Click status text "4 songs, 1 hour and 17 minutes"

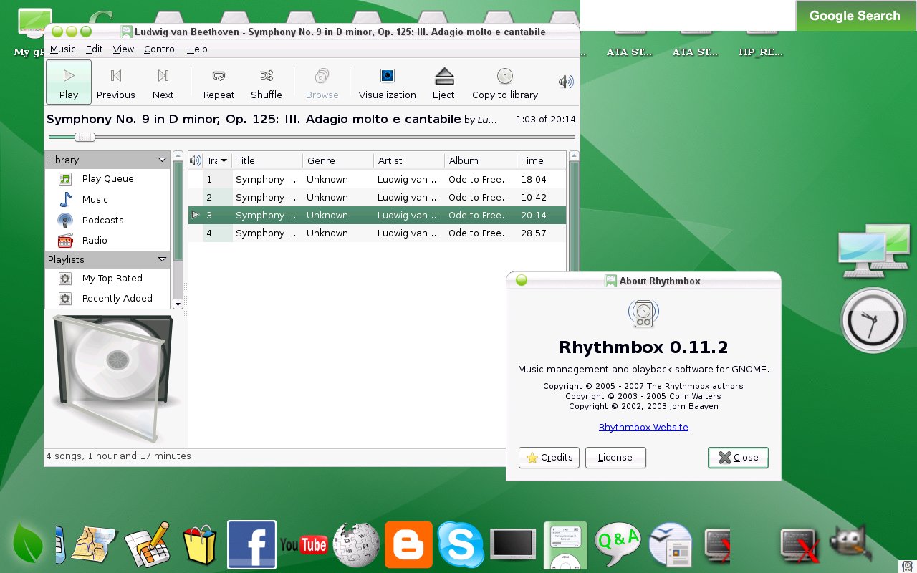click(119, 456)
